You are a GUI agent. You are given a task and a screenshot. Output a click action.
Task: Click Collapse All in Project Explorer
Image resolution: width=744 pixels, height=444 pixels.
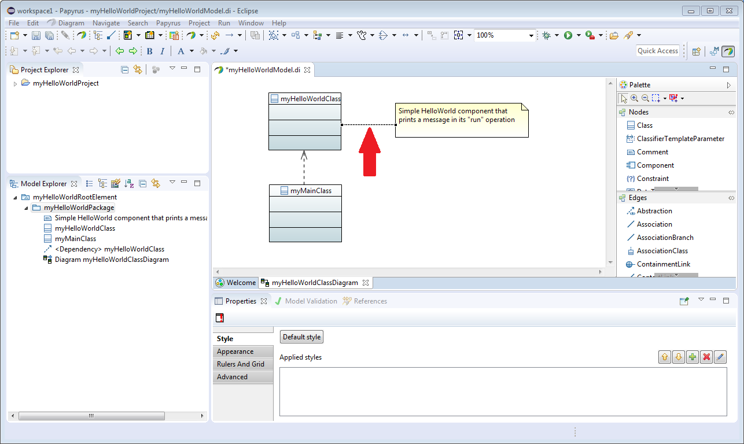coord(124,69)
